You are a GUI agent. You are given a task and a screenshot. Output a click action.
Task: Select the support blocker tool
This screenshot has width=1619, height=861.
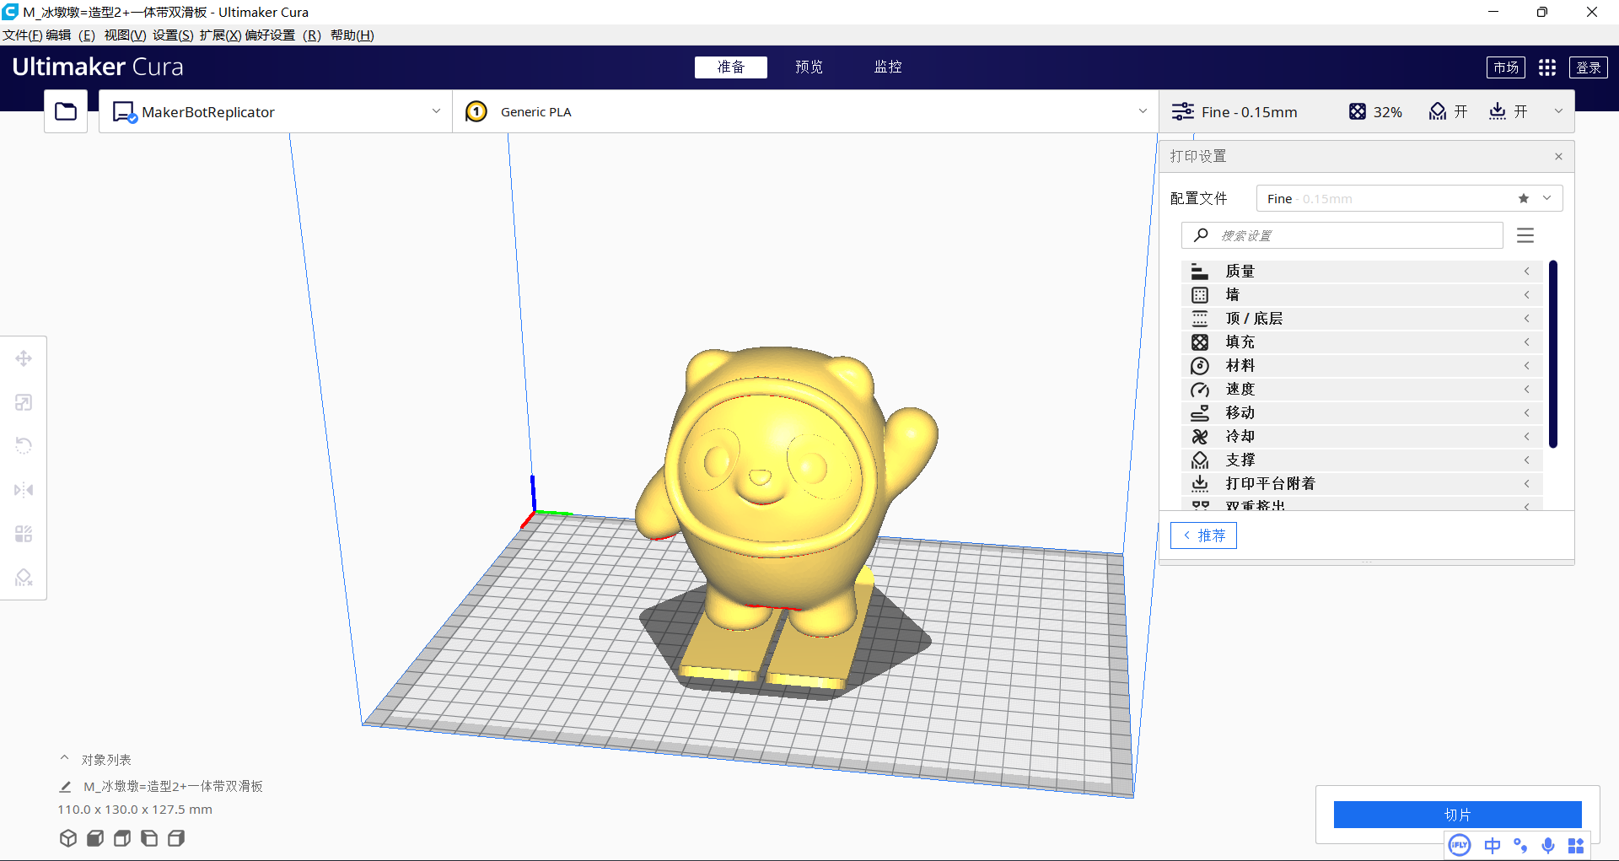24,578
